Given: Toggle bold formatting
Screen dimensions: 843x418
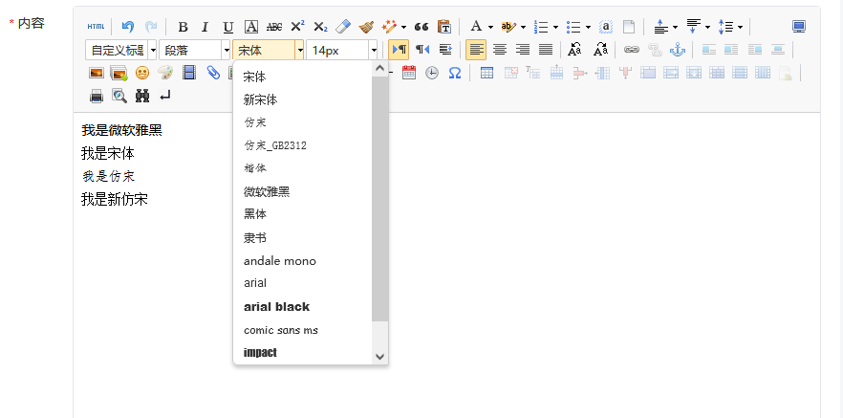Looking at the screenshot, I should pos(183,27).
